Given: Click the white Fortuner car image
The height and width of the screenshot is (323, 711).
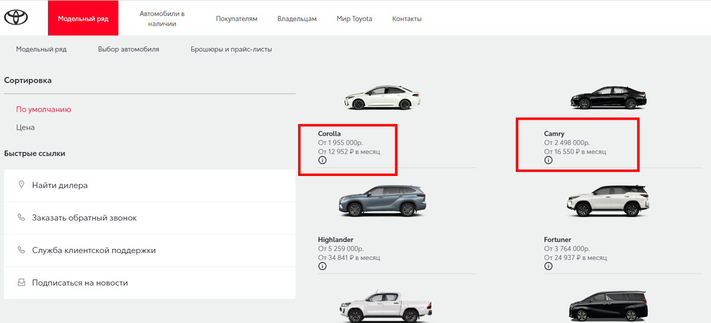Looking at the screenshot, I should (608, 201).
